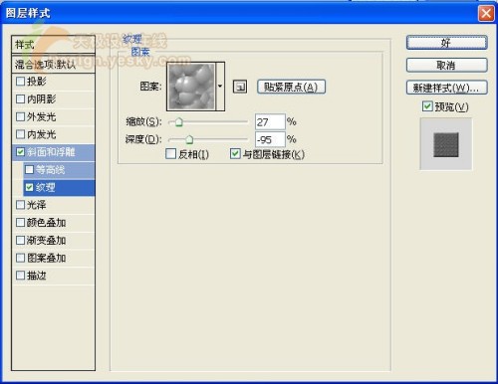The width and height of the screenshot is (498, 384).
Task: Uncheck the 与图层链接(K) checkbox
Action: (x=235, y=154)
